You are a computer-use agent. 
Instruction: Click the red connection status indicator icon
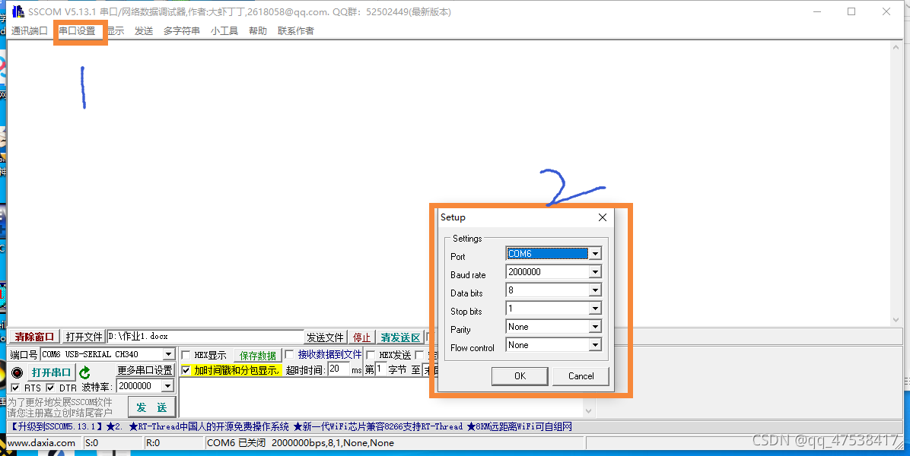pos(17,372)
